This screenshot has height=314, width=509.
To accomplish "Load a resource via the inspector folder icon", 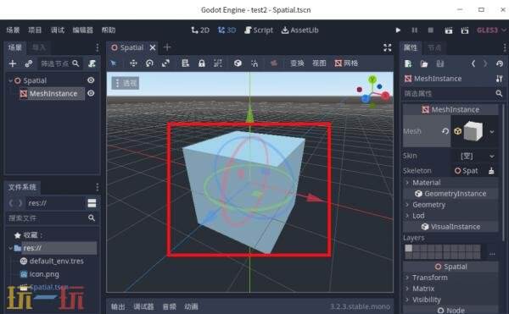I will coord(424,63).
